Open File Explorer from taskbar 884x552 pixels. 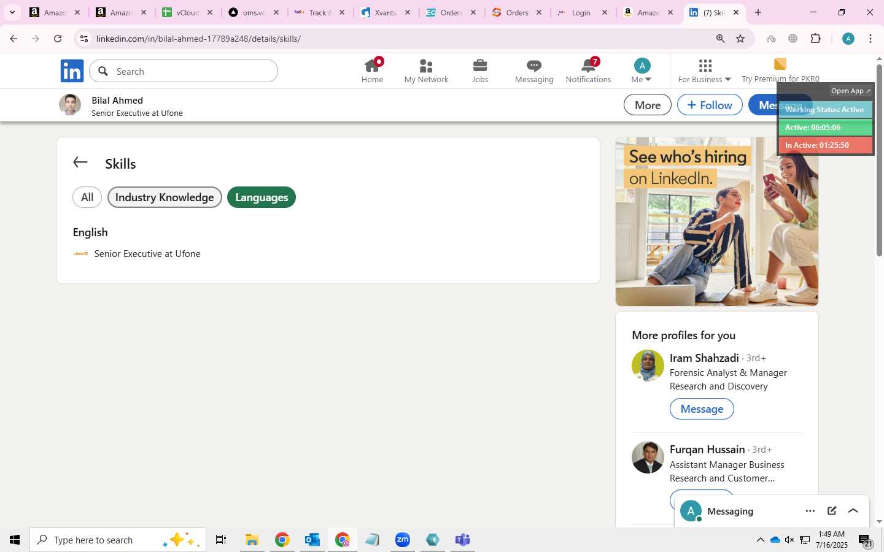coord(252,540)
